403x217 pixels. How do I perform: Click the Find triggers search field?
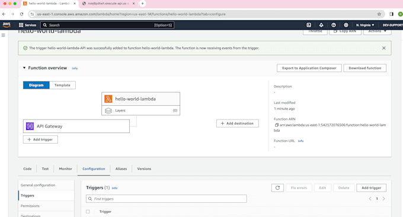[167, 199]
